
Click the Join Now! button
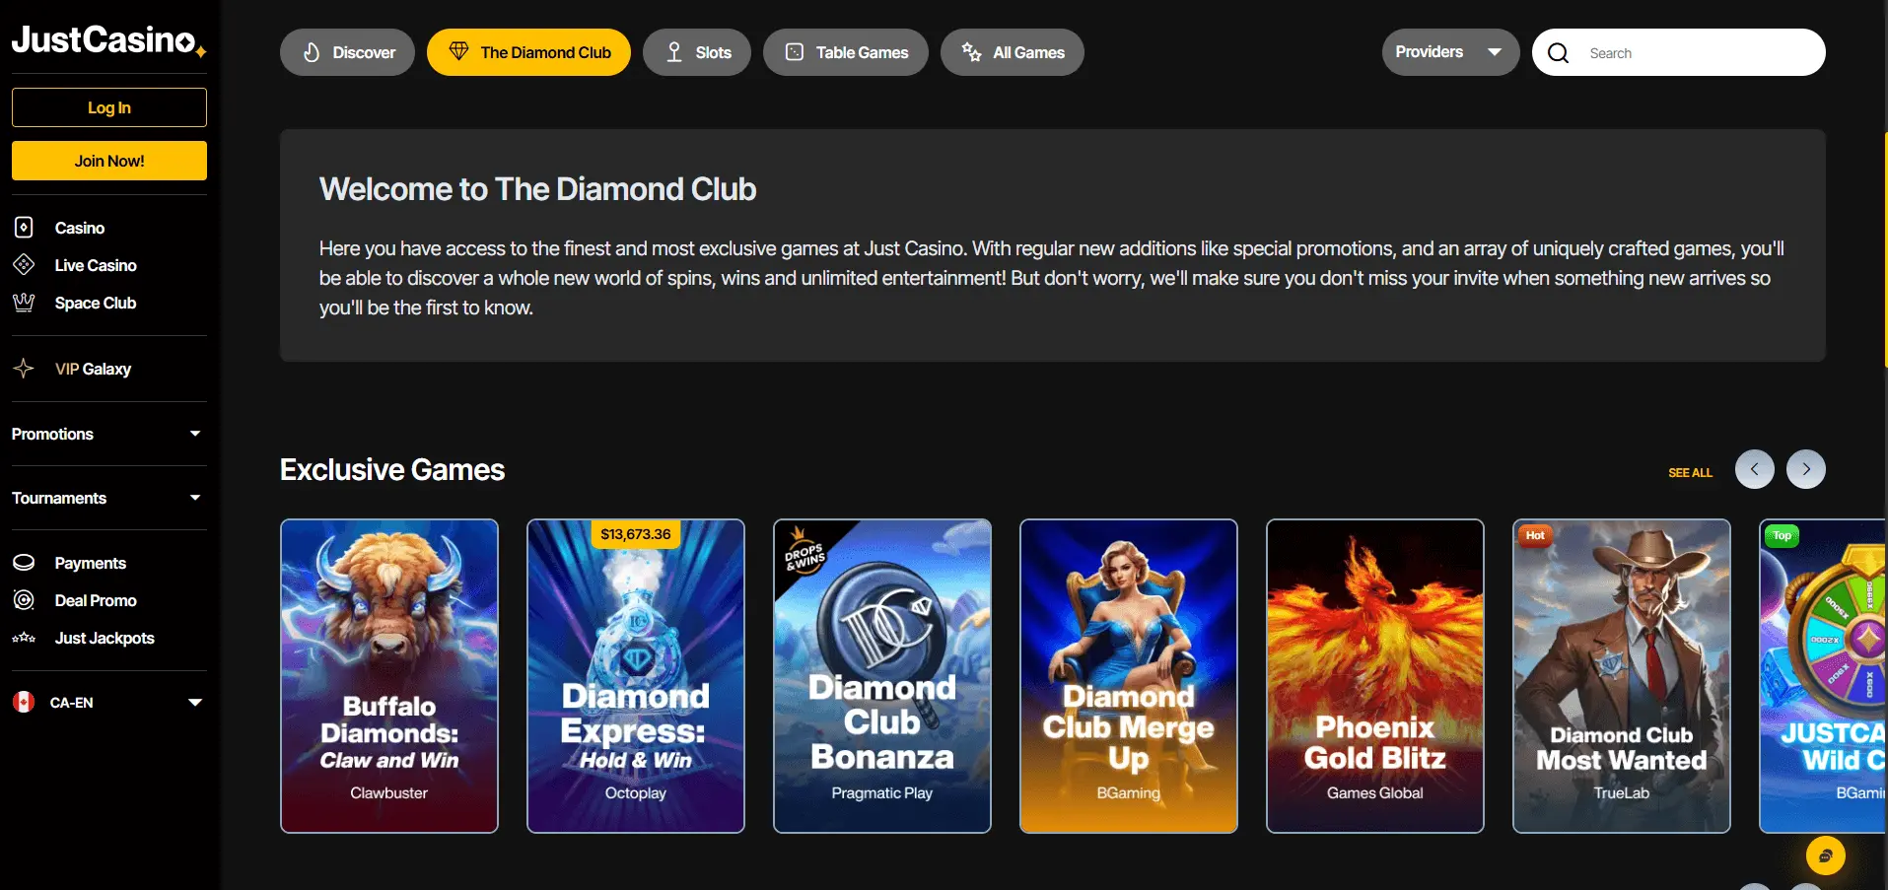109,161
